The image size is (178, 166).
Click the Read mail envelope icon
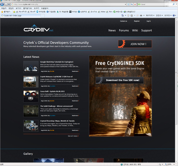coord(137,16)
